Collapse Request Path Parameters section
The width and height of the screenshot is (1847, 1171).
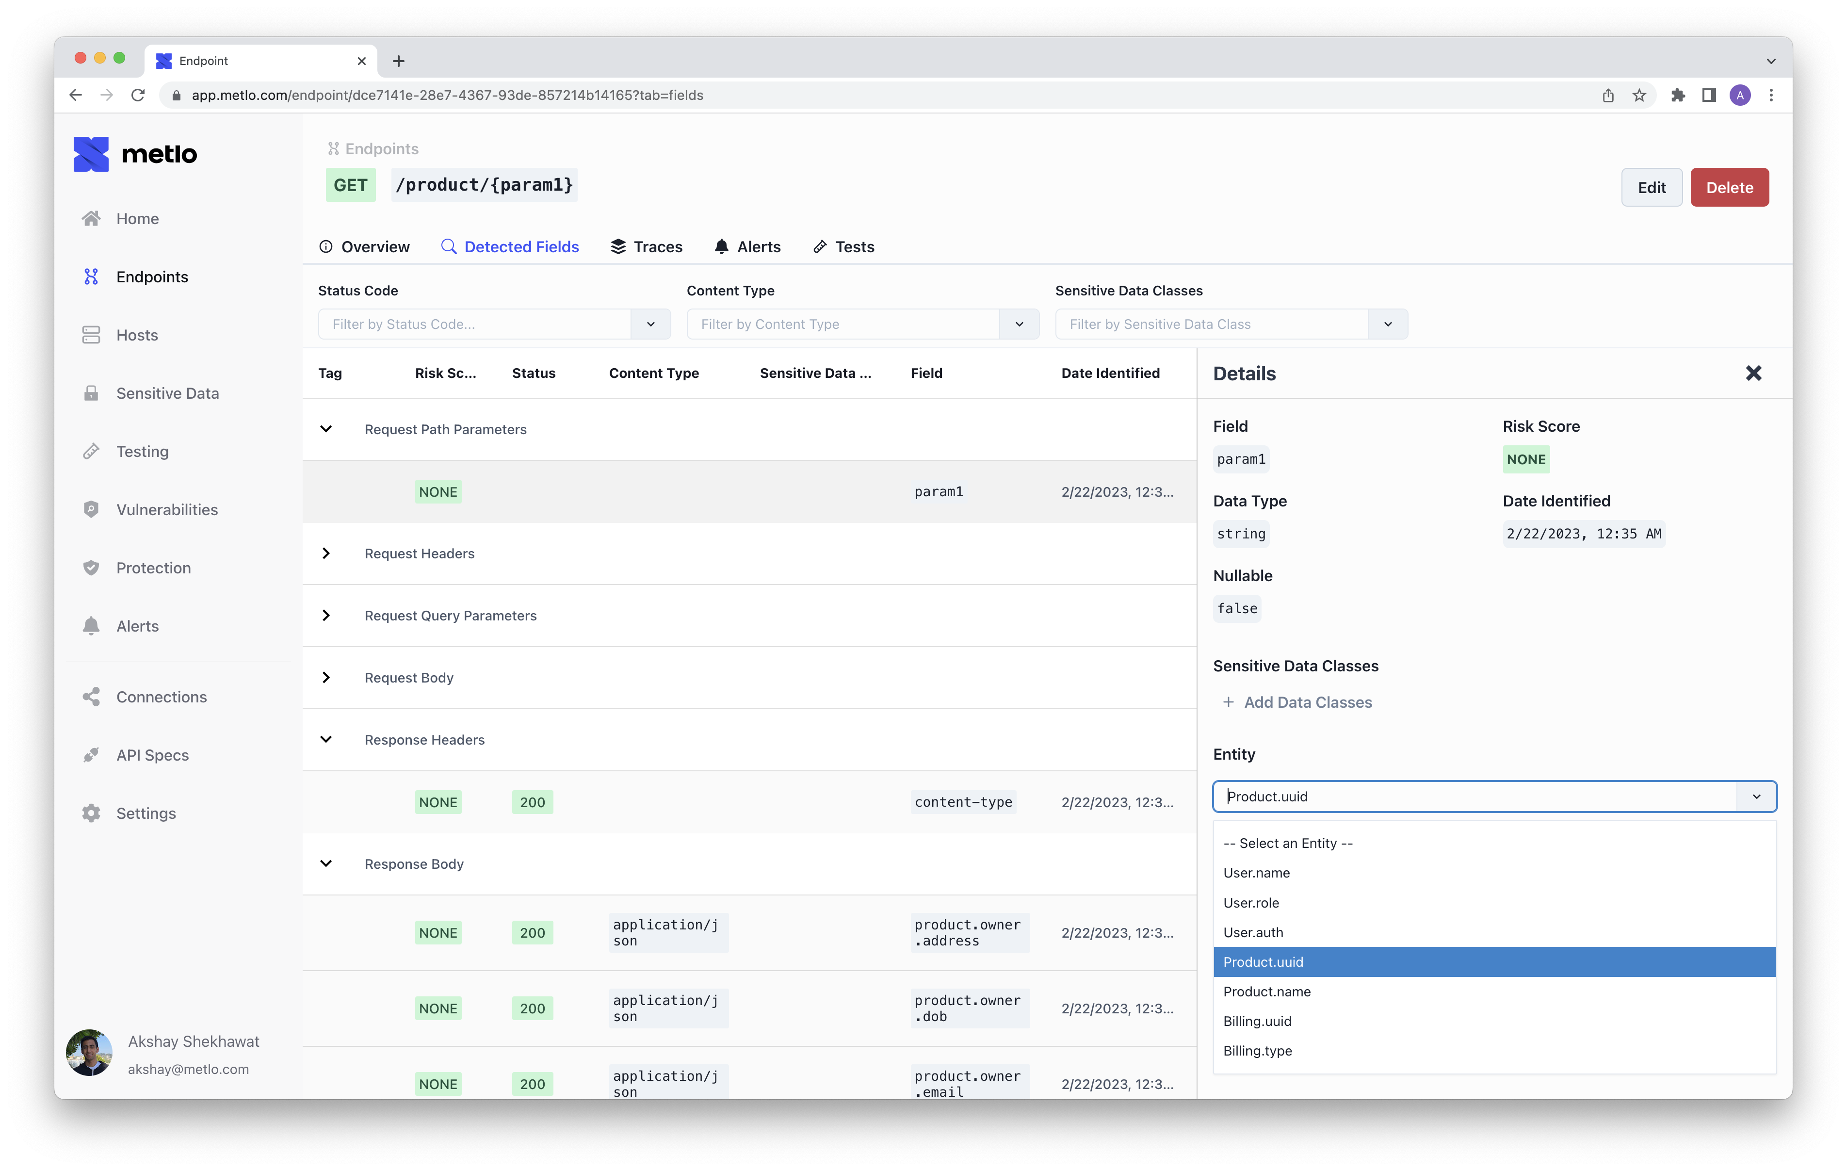(x=326, y=429)
